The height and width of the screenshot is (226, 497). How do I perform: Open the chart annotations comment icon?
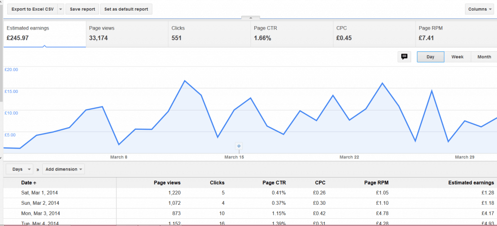(404, 57)
